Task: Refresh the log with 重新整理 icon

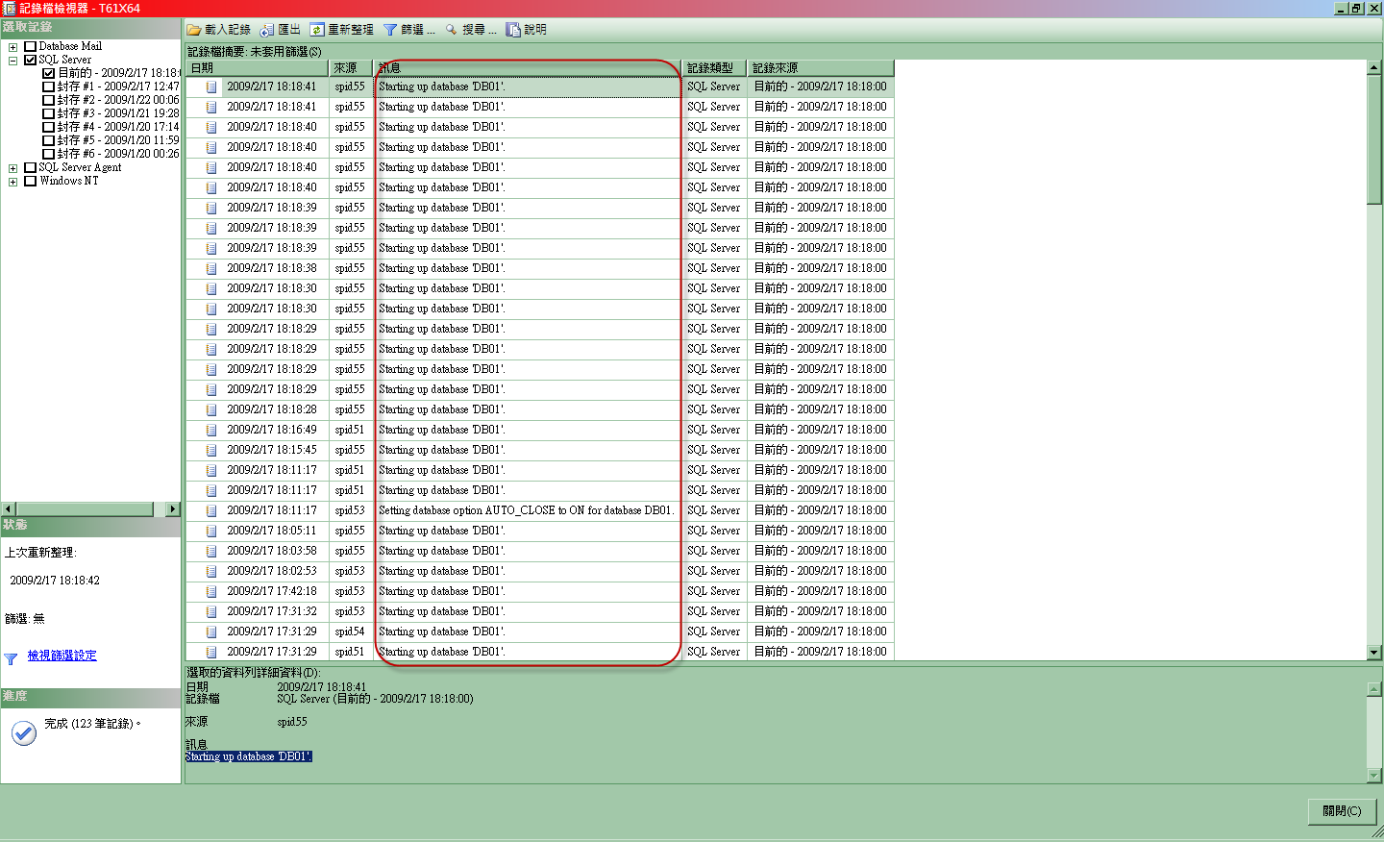Action: [317, 29]
